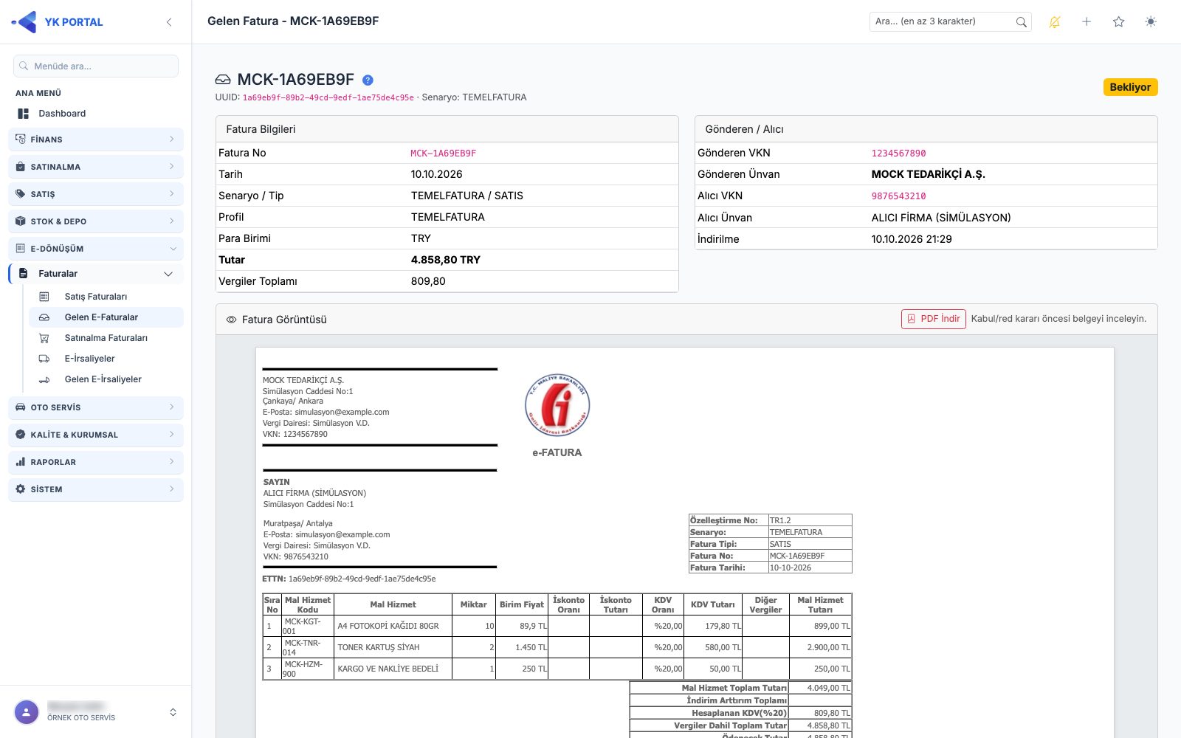This screenshot has width=1181, height=738.
Task: Expand the SİSTEM section
Action: [96, 489]
